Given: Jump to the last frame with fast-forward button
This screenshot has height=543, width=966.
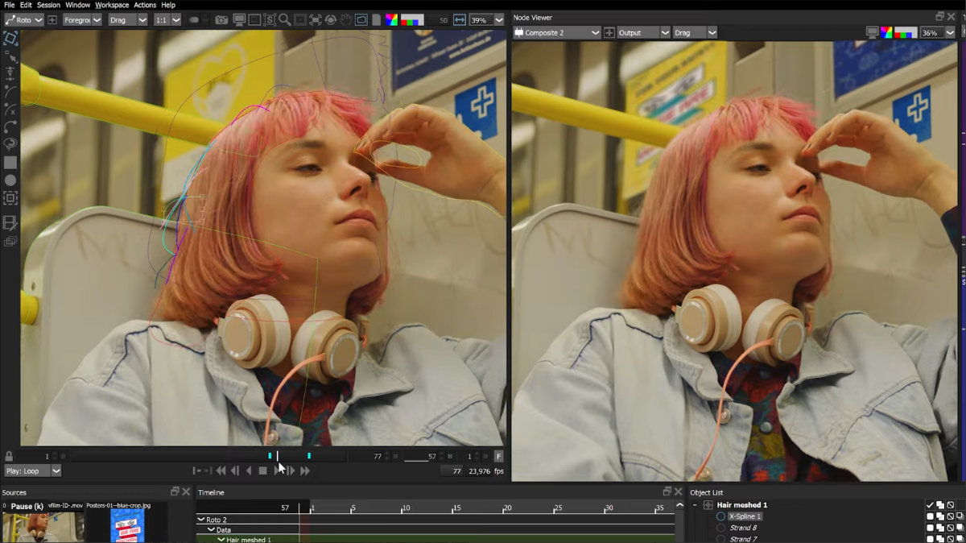Looking at the screenshot, I should [305, 471].
